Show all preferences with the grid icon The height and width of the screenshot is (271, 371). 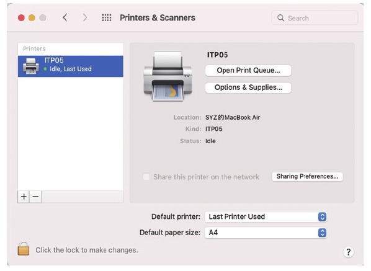click(x=107, y=18)
